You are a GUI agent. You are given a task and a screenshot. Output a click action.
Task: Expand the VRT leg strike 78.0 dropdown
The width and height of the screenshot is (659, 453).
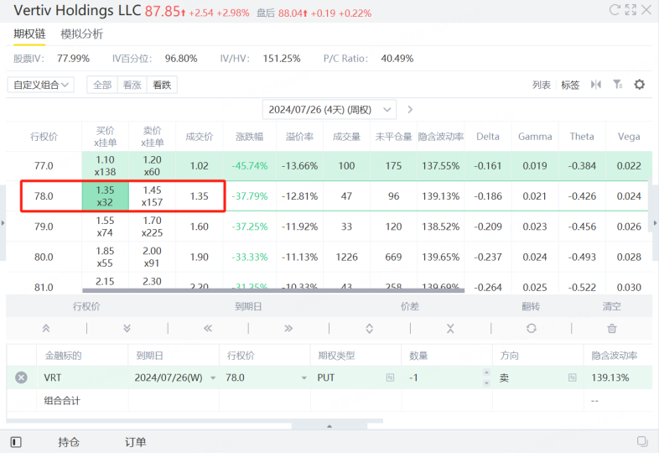tap(304, 377)
